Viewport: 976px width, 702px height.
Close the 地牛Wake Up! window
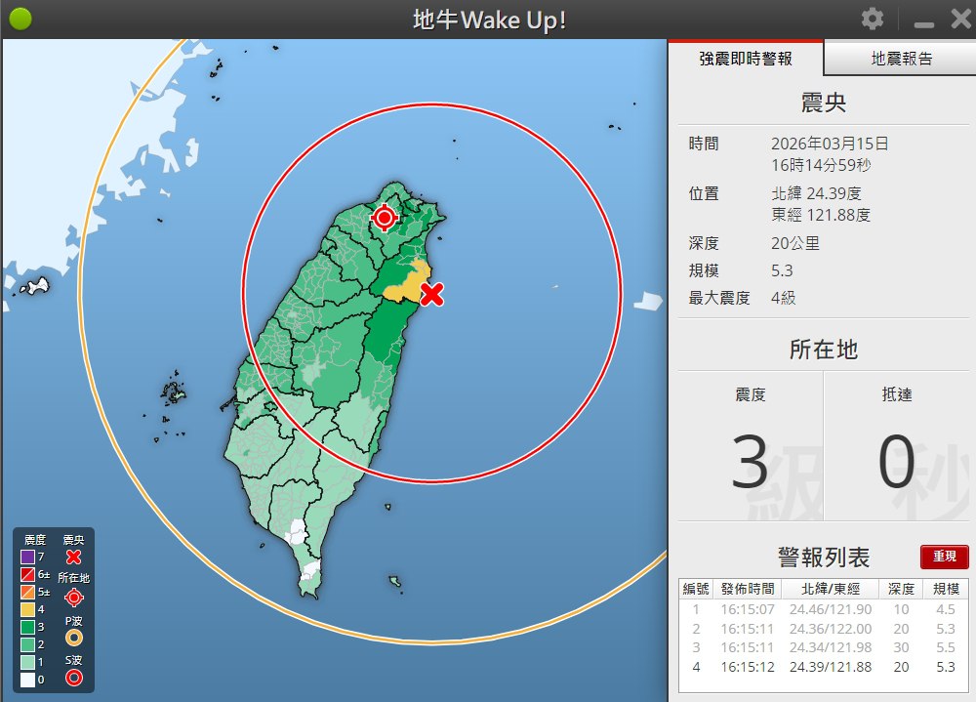click(961, 19)
